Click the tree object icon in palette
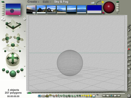This screenshot has width=131, height=98. [50, 95]
